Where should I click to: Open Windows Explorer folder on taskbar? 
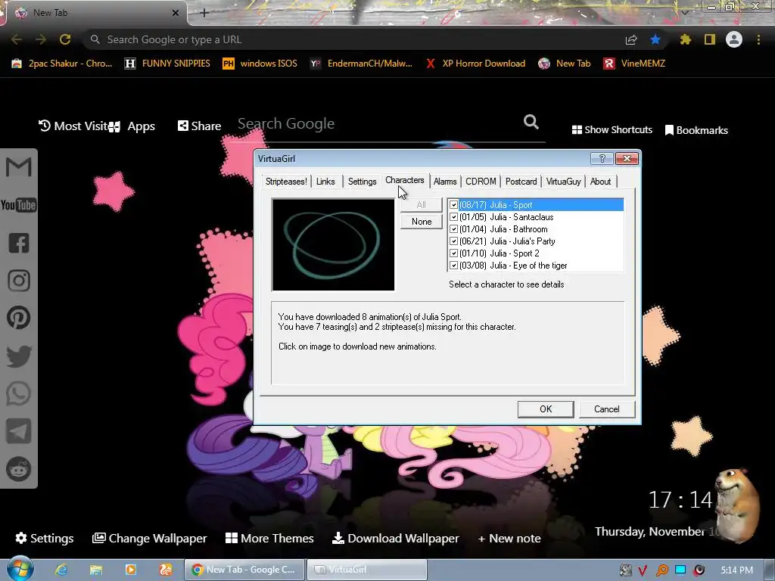coord(96,570)
